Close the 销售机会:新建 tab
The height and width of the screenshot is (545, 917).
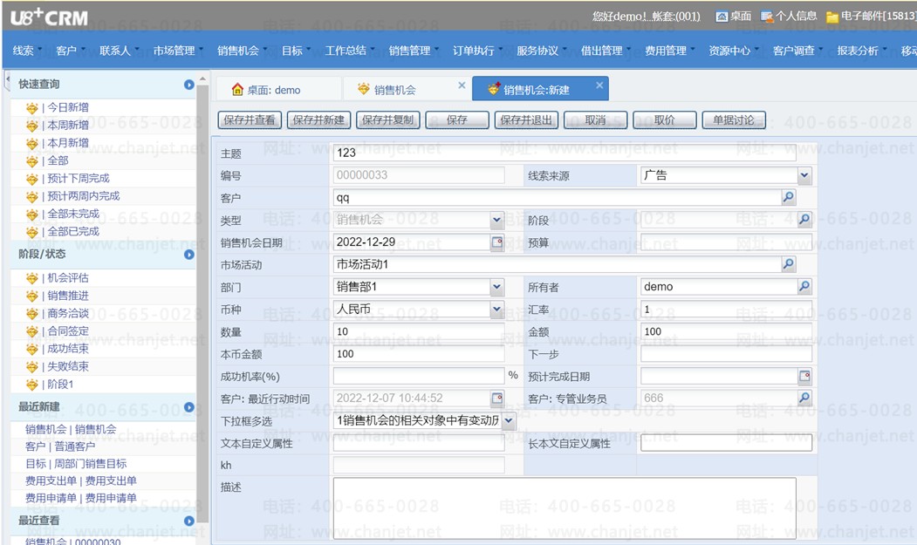(599, 85)
